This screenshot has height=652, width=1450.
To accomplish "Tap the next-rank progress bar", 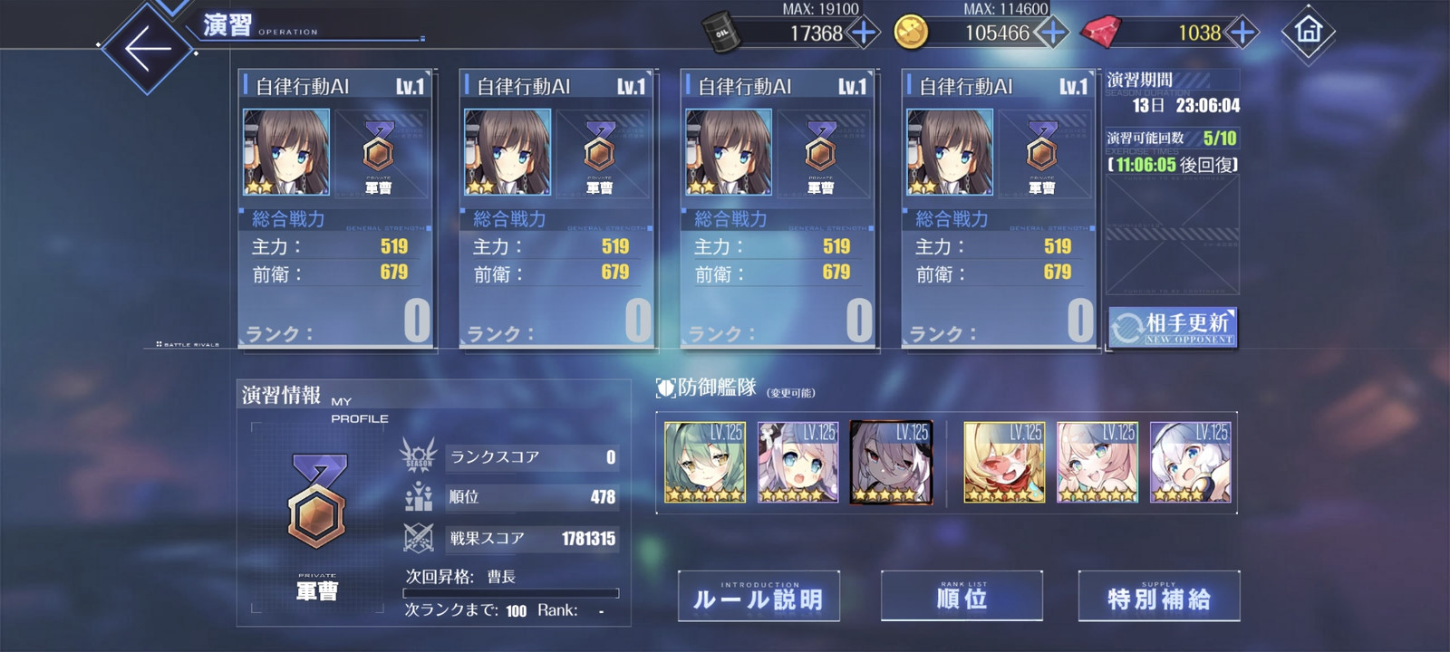I will point(511,594).
